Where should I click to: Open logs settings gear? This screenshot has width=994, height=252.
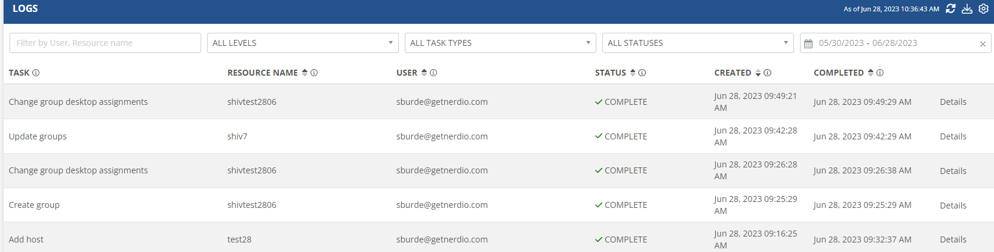point(983,9)
